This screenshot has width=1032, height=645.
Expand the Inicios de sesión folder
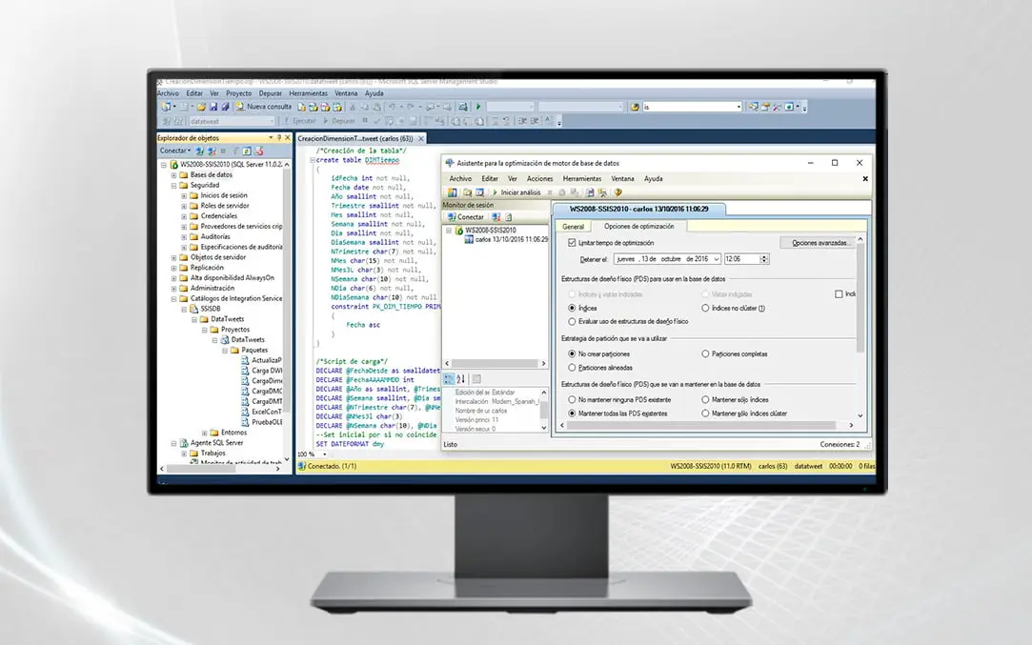(x=184, y=195)
